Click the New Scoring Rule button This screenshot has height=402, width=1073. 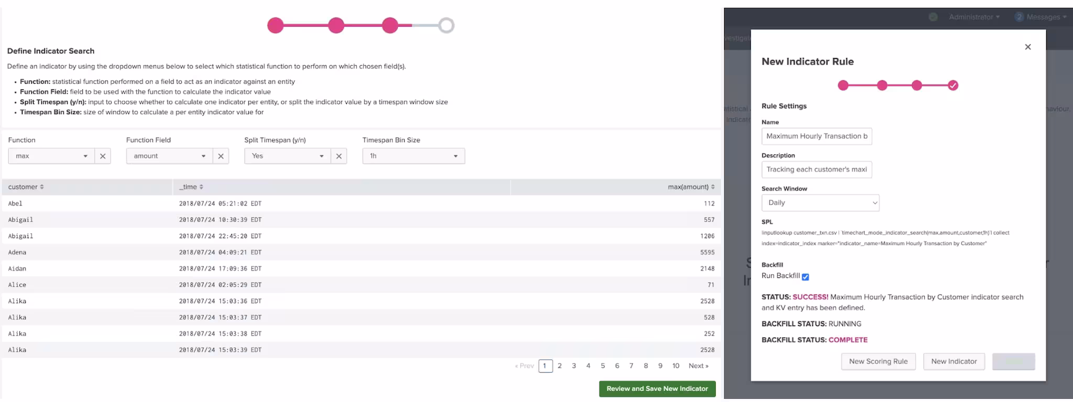click(878, 362)
